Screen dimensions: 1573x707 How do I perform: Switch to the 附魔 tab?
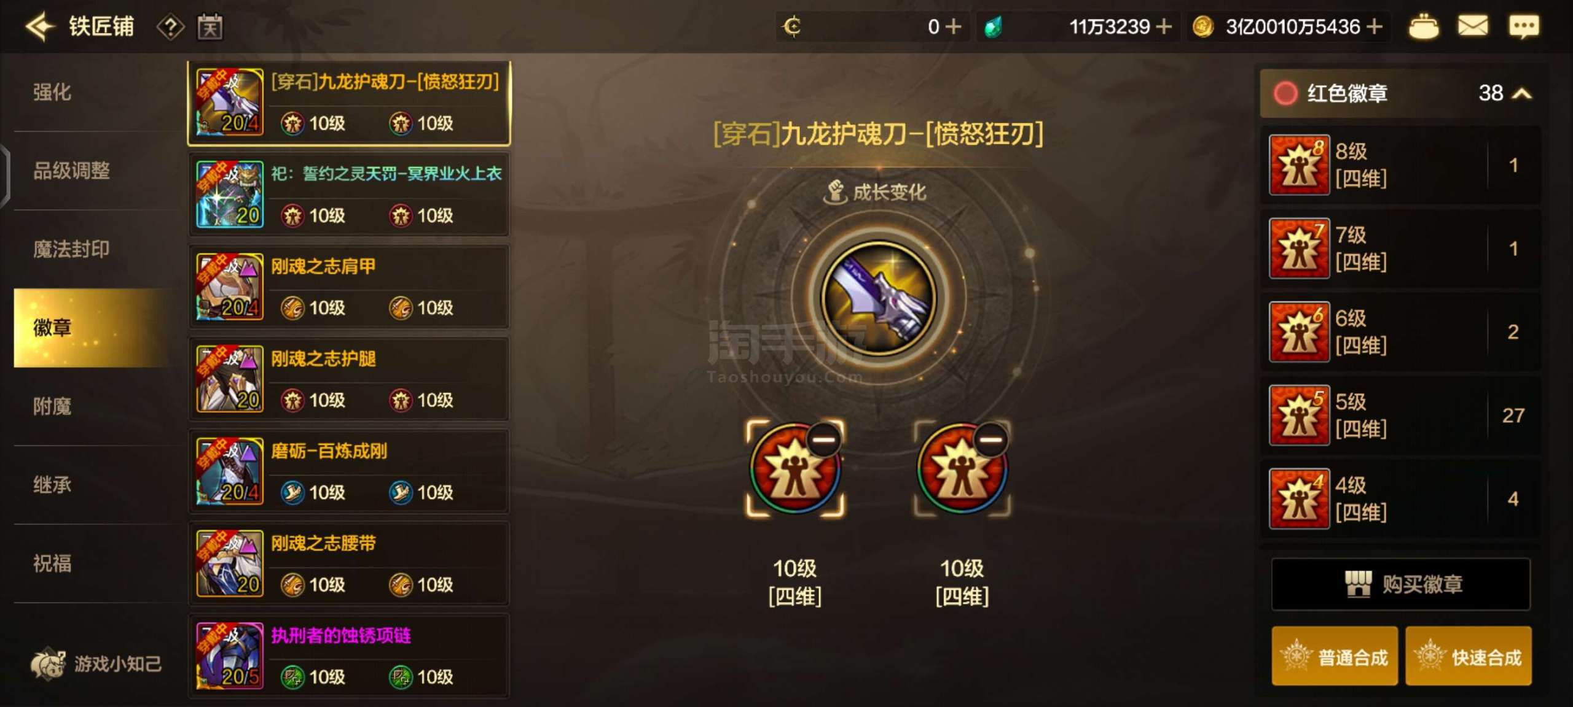(52, 406)
